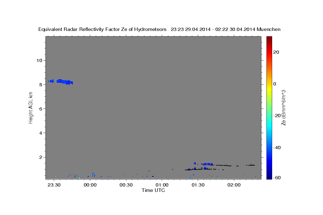Click the 02:00 time tick label
This screenshot has height=215, width=323.
(234, 185)
